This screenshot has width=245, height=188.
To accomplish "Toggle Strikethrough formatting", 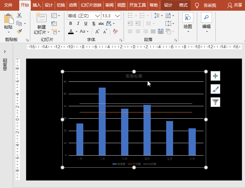I will point(101,24).
